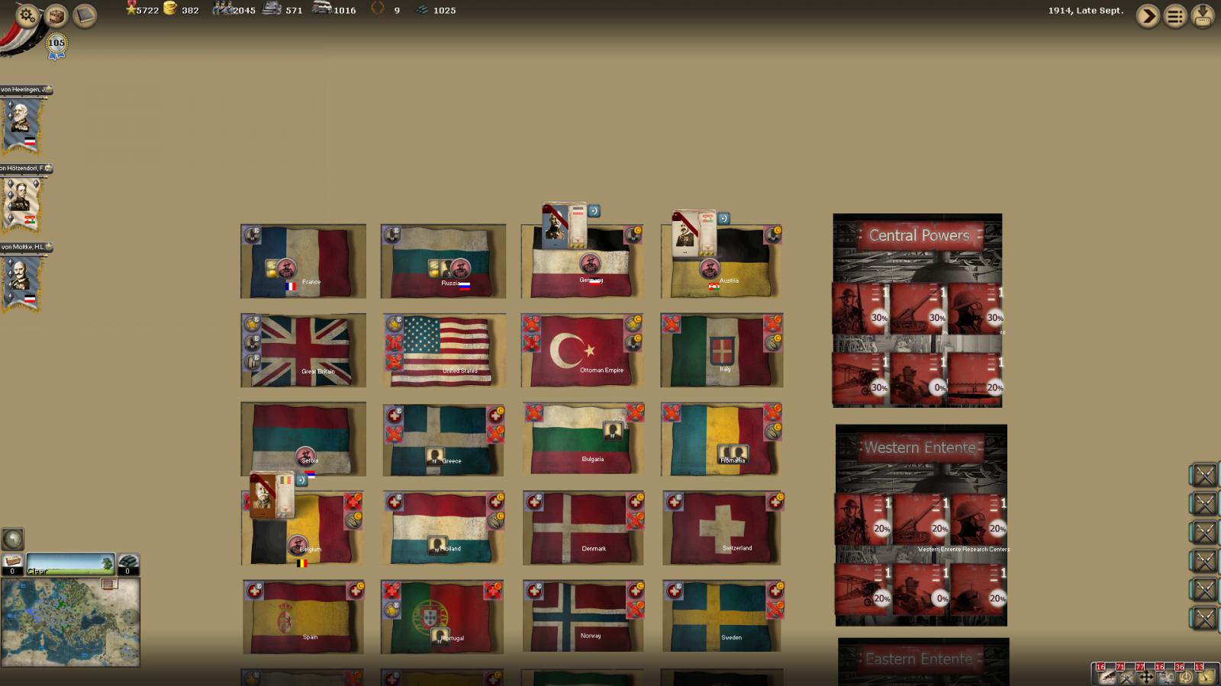The image size is (1221, 686).
Task: Click the globe icon above minimap
Action: click(x=12, y=539)
